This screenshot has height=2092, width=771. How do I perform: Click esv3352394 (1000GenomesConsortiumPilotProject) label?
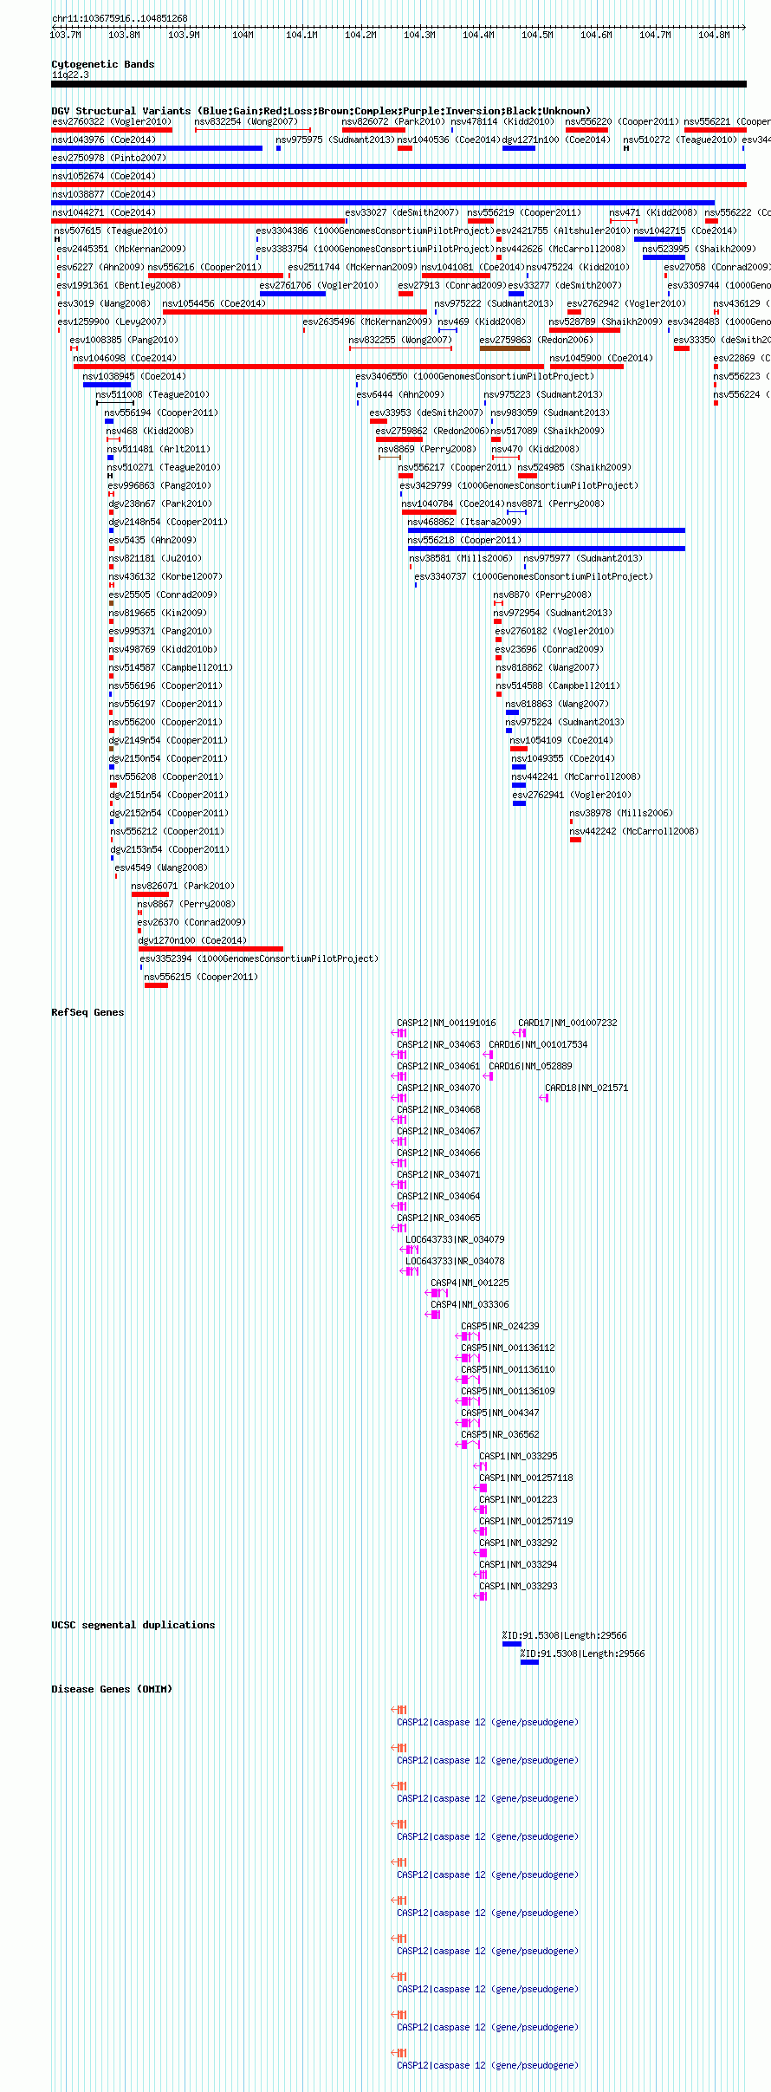(259, 958)
